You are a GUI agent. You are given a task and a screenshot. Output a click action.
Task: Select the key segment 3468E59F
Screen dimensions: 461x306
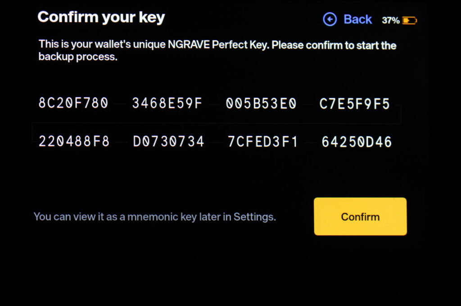tap(167, 103)
